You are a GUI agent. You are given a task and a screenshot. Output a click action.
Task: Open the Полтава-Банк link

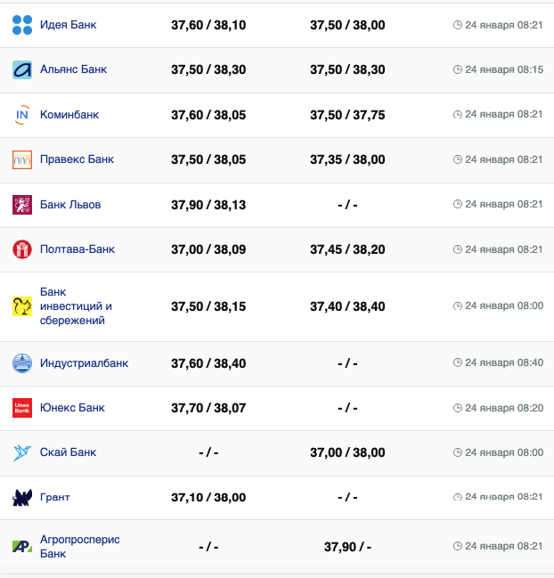coord(77,249)
